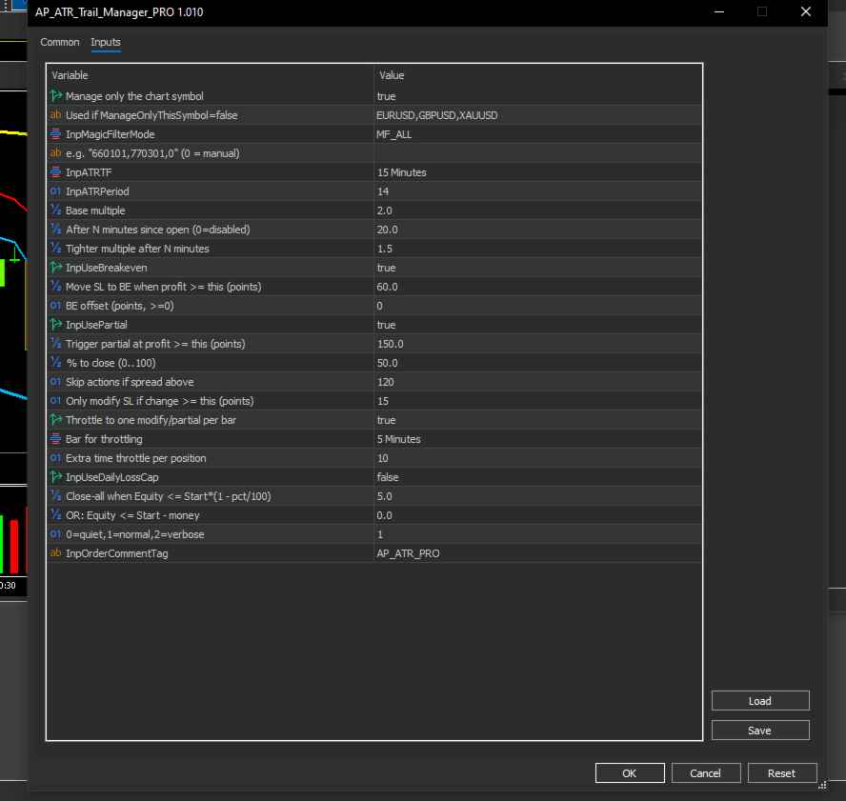
Task: Switch to the Common tab
Action: [x=59, y=42]
